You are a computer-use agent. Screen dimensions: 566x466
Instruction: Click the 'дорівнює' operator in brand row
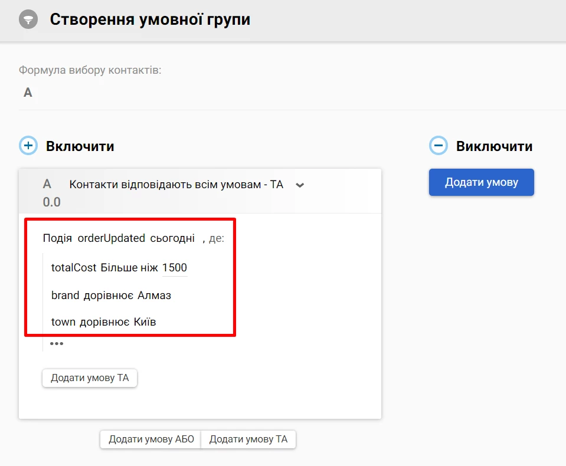[x=108, y=296]
